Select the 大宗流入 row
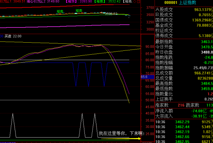 (184, 116)
